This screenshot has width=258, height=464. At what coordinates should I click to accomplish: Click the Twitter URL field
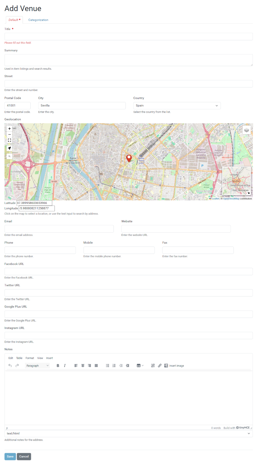(x=129, y=293)
